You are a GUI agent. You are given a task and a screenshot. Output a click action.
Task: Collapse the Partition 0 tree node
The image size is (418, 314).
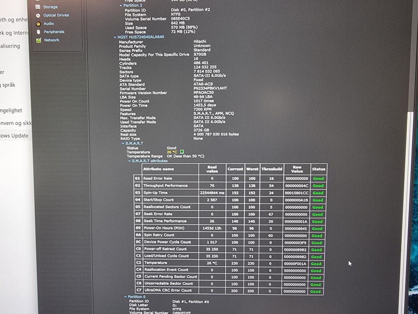tap(125, 297)
